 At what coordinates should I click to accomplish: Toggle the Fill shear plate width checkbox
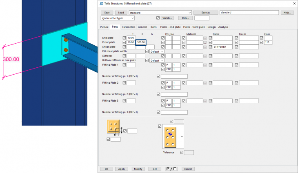[x=147, y=51]
